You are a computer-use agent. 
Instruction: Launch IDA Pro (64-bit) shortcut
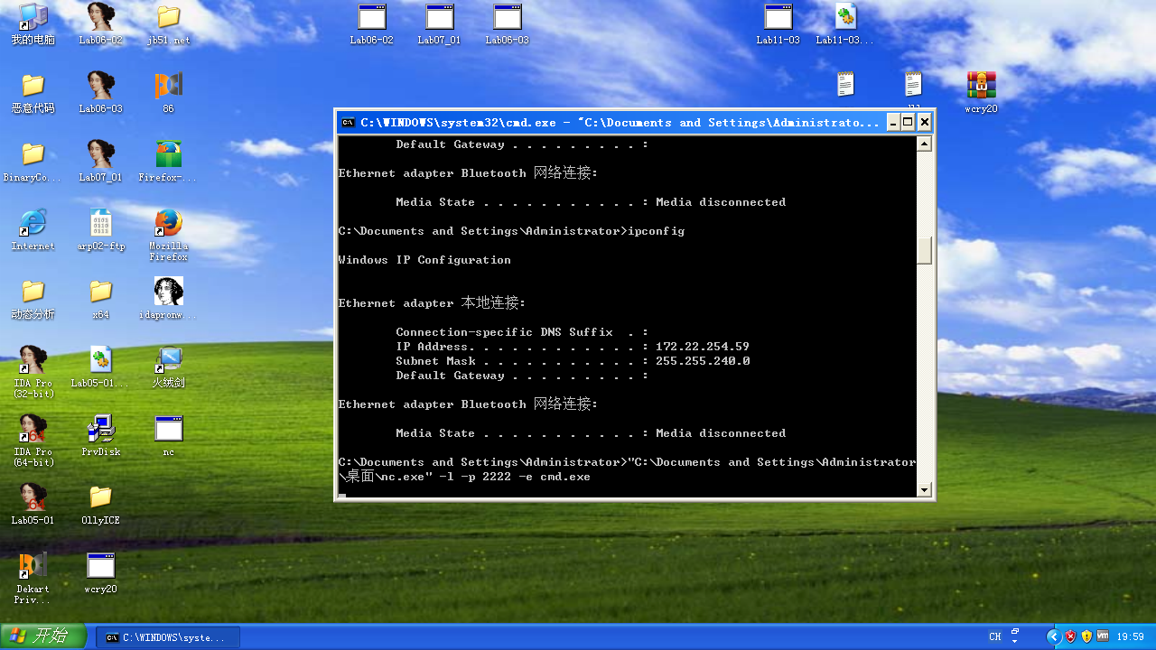(33, 441)
